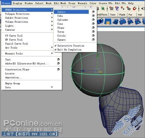145x138 pixels.
Task: Select Sphere from NURBS Primitives submenu
Action: pyautogui.click(x=71, y=12)
